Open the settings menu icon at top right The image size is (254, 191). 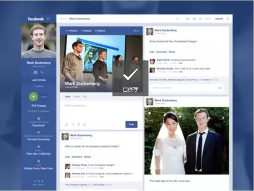tap(228, 19)
